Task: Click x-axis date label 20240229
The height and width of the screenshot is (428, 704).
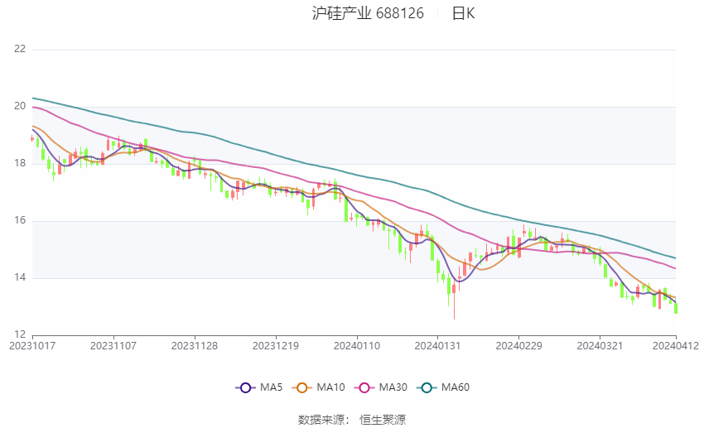Action: (x=518, y=346)
